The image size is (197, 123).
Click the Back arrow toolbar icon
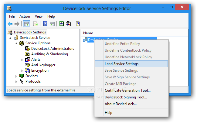[x=10, y=24]
